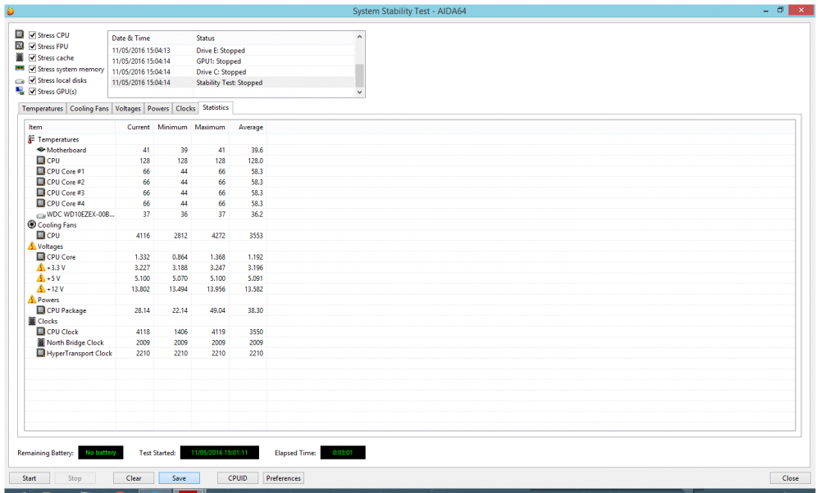820x493 pixels.
Task: Click the Preferences button
Action: [284, 478]
